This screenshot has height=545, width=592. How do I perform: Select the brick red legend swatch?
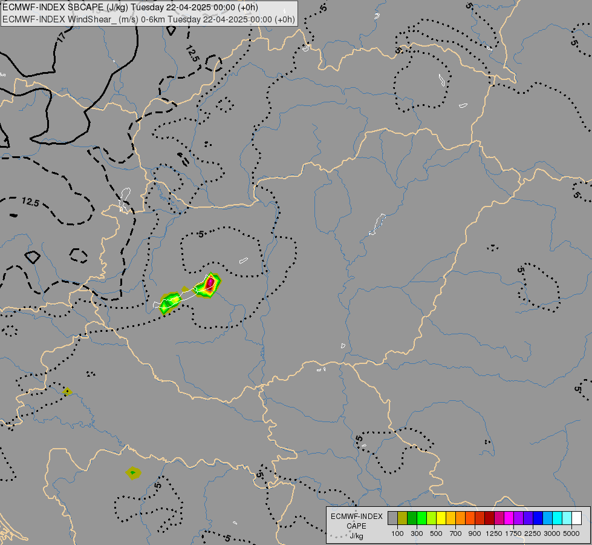click(480, 518)
